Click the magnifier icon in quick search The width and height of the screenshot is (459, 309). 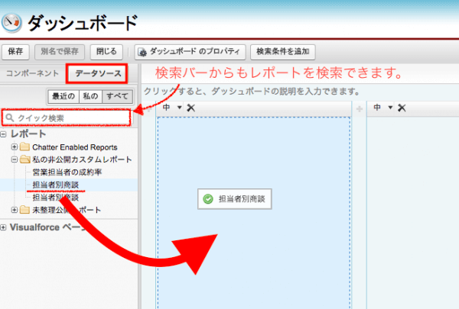click(x=10, y=117)
